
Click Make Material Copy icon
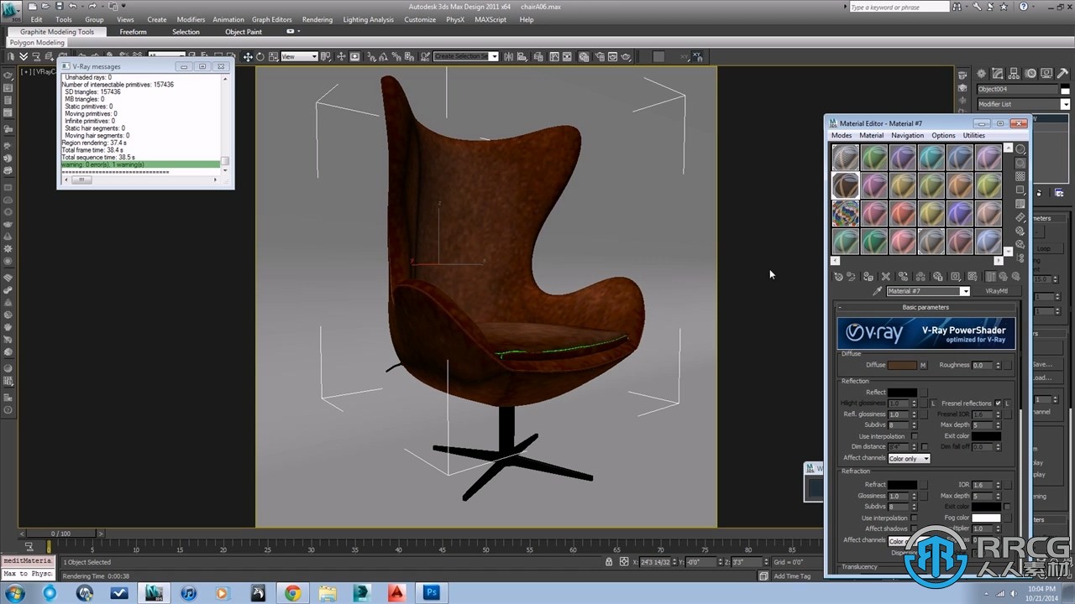[904, 277]
